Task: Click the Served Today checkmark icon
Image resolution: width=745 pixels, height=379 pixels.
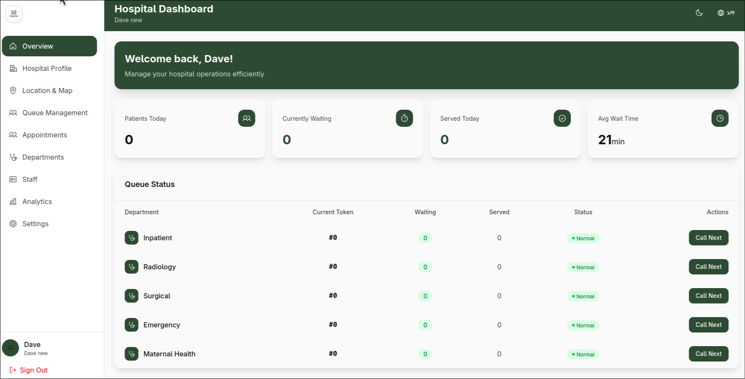Action: click(x=562, y=118)
